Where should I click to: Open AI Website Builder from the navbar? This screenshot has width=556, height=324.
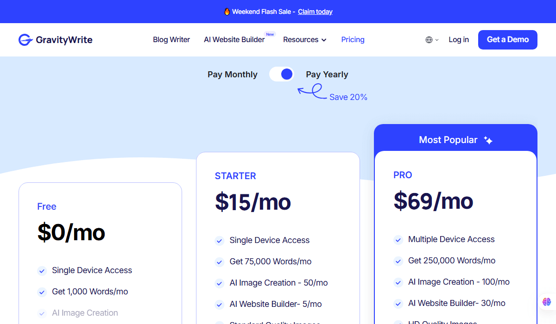coord(234,40)
